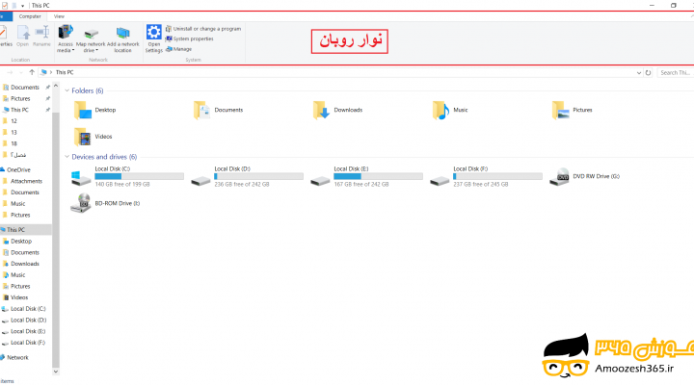Click Local Disk (C:) usage bar

[140, 176]
